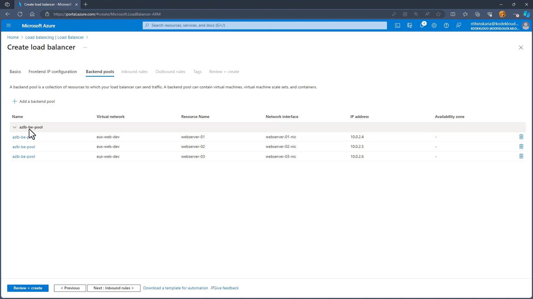
Task: Open azlb-be-pool link in webserver-02 row
Action: (x=24, y=147)
